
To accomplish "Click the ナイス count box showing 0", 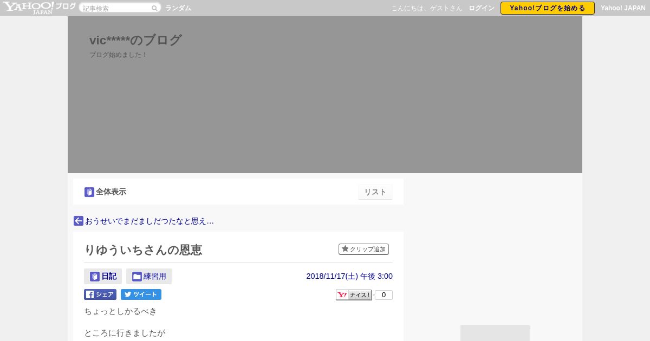I will pyautogui.click(x=383, y=295).
